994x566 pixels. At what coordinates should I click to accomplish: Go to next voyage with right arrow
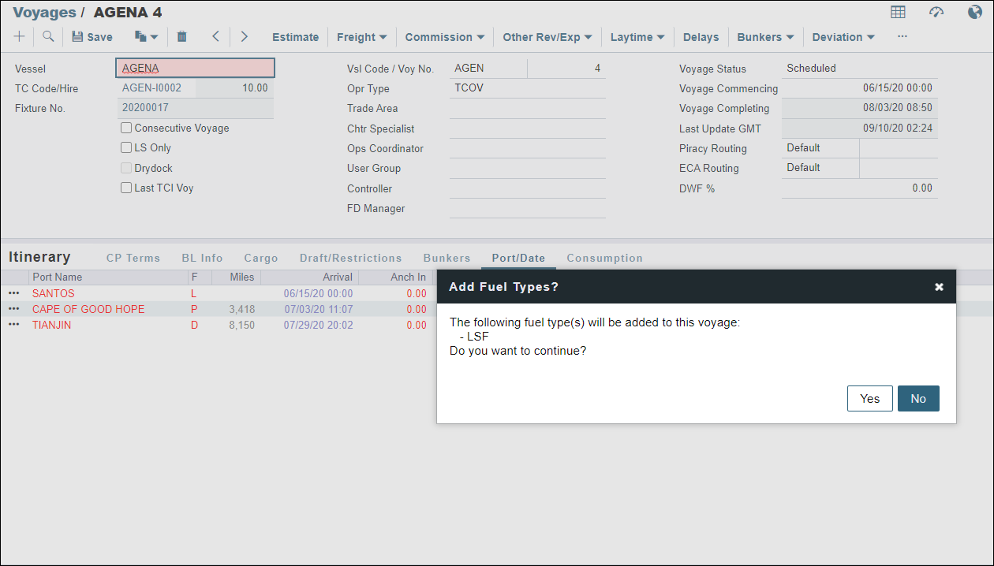point(245,36)
